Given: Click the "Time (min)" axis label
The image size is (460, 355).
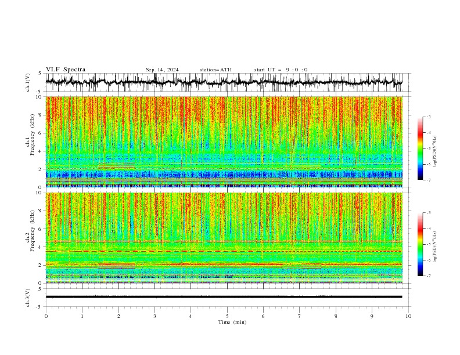Looking at the screenshot, I should 232,322.
